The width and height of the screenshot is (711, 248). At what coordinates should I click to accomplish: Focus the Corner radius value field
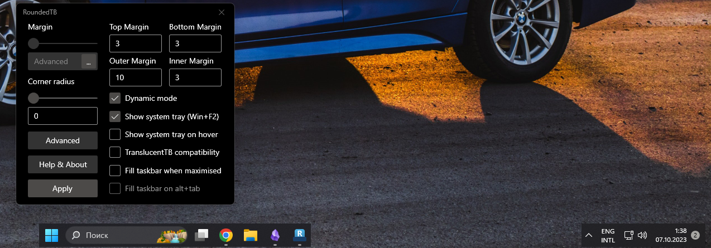tap(63, 116)
